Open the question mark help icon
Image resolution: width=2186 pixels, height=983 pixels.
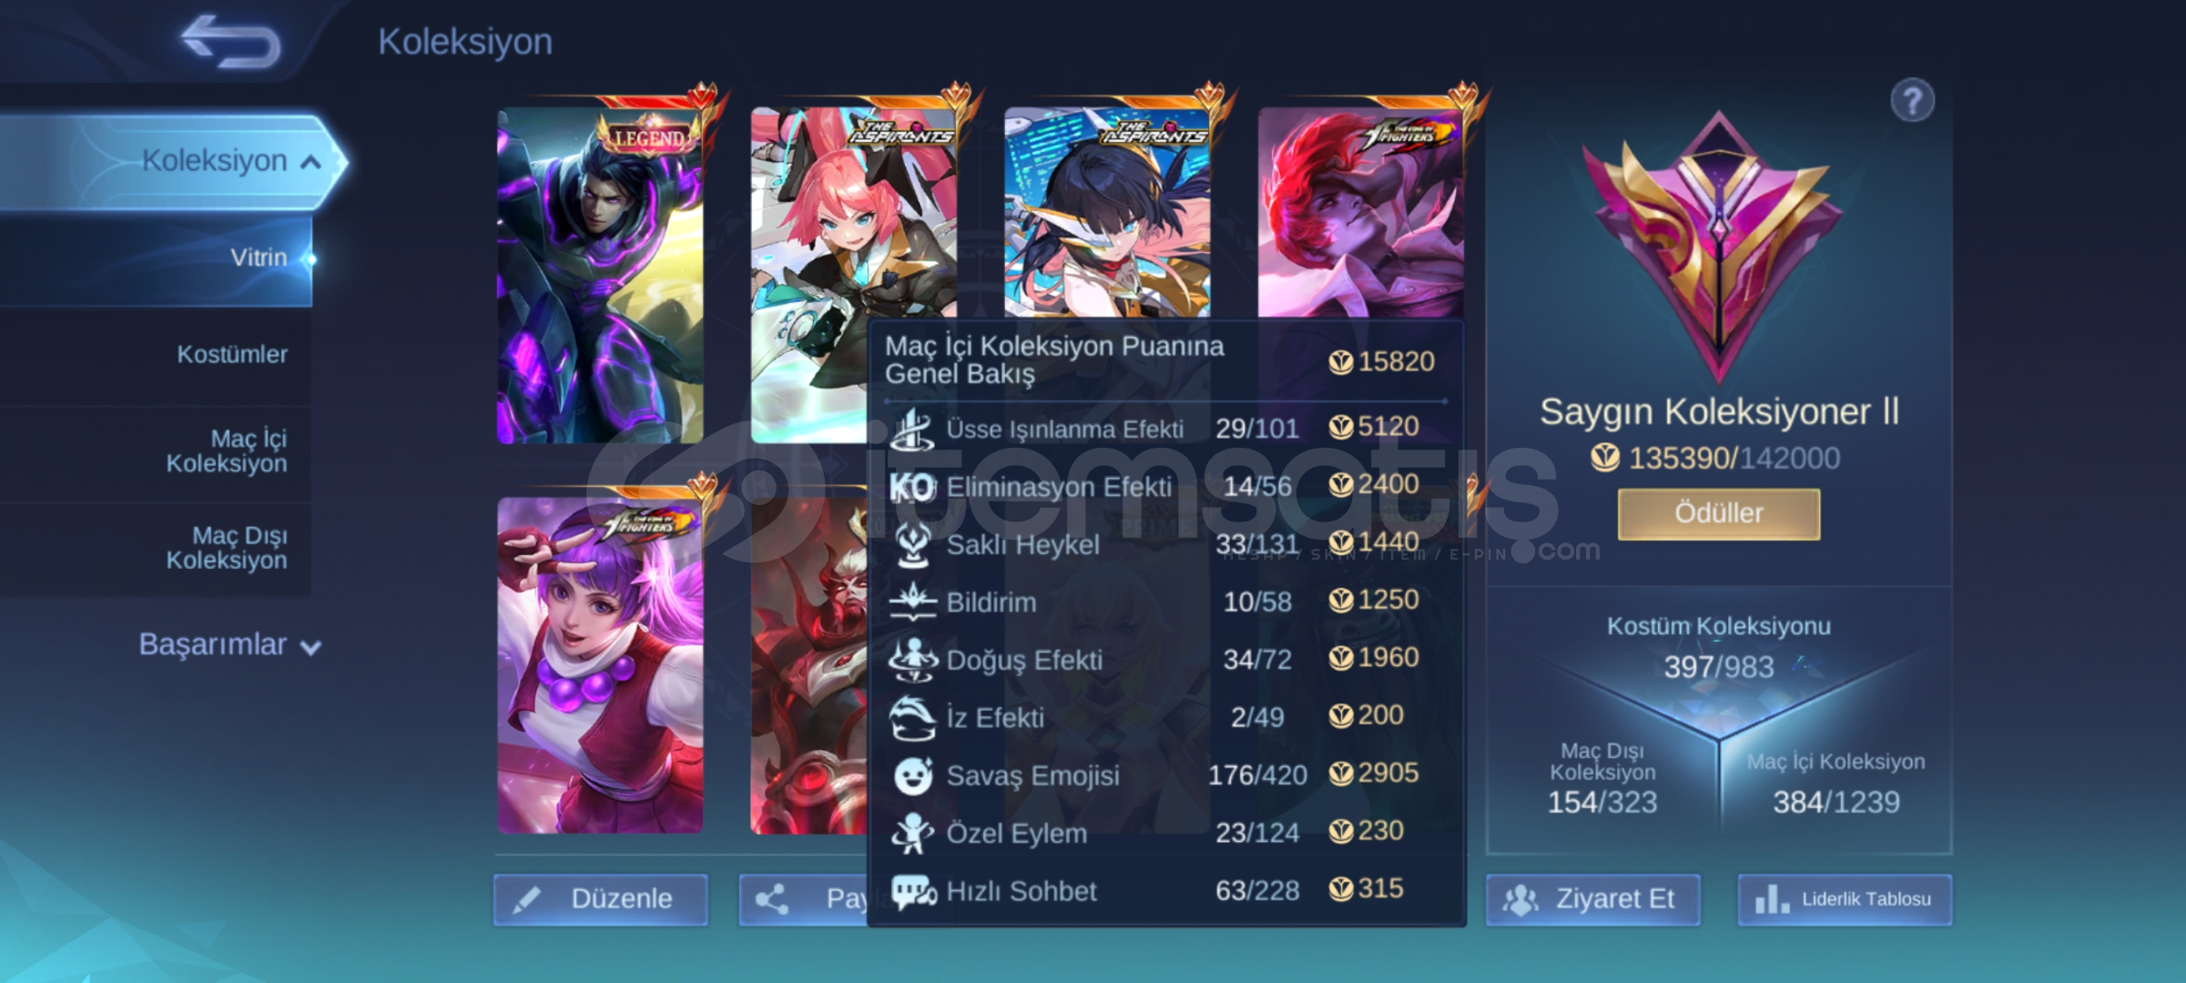coord(1912,100)
